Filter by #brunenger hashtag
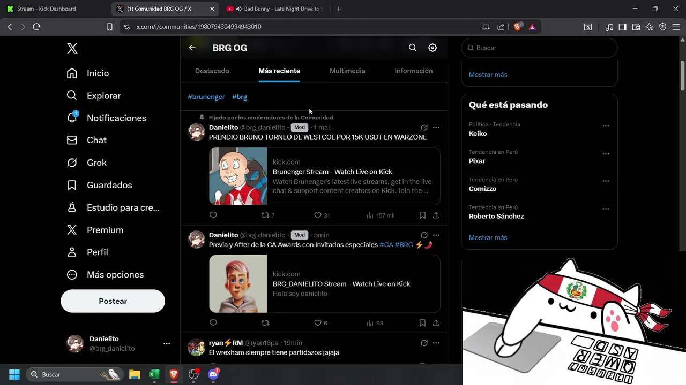Viewport: 686px width, 385px height. click(206, 97)
